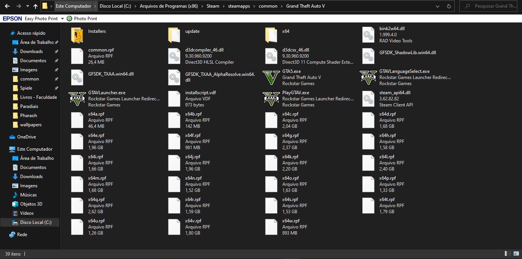Select the bink2w64.dll file icon
The width and height of the screenshot is (522, 259).
coord(368,35)
